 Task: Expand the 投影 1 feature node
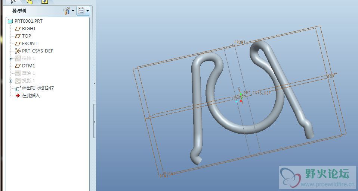coord(10,81)
